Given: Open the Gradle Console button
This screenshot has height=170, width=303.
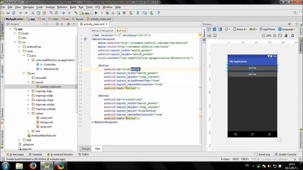Looking at the screenshot, I should [285, 154].
